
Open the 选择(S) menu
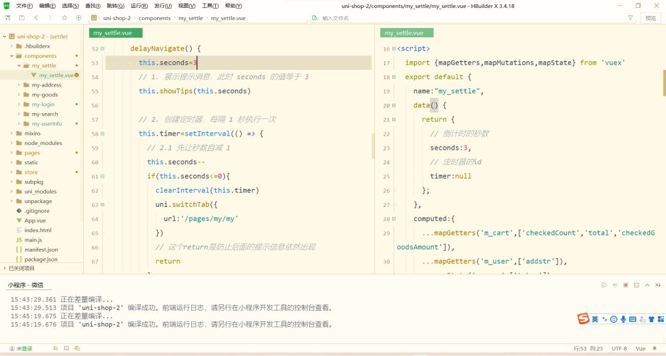(70, 6)
